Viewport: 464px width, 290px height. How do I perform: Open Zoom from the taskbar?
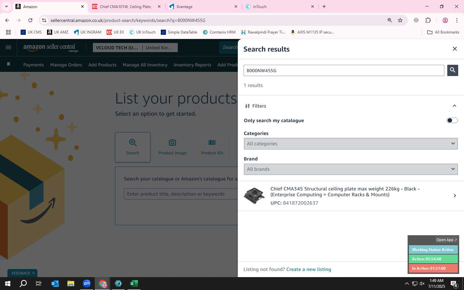click(x=87, y=284)
